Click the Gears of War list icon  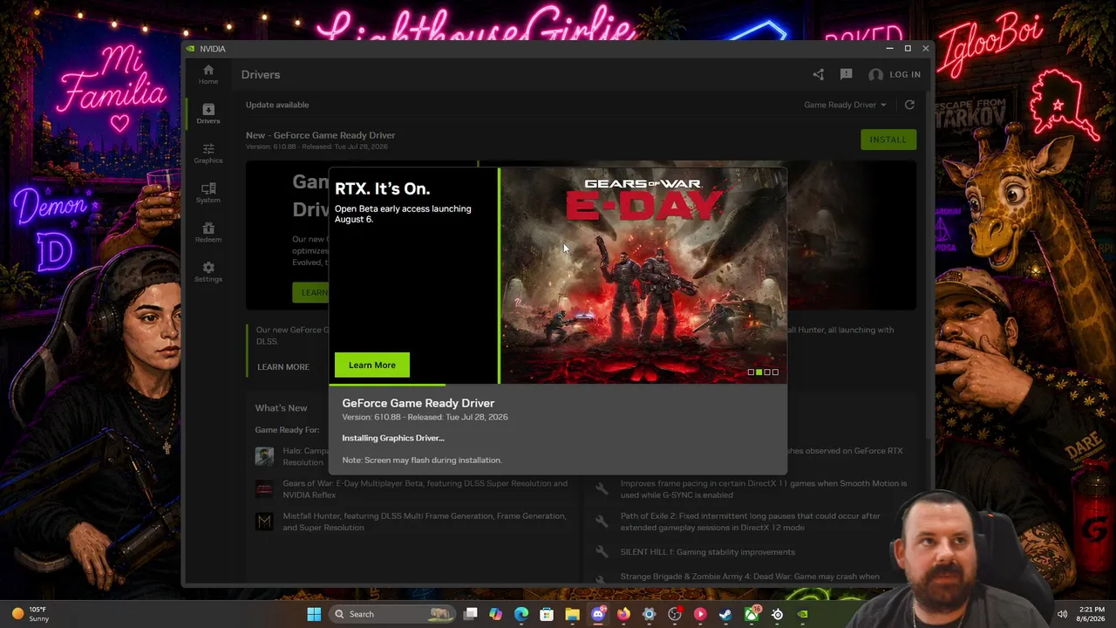point(264,489)
